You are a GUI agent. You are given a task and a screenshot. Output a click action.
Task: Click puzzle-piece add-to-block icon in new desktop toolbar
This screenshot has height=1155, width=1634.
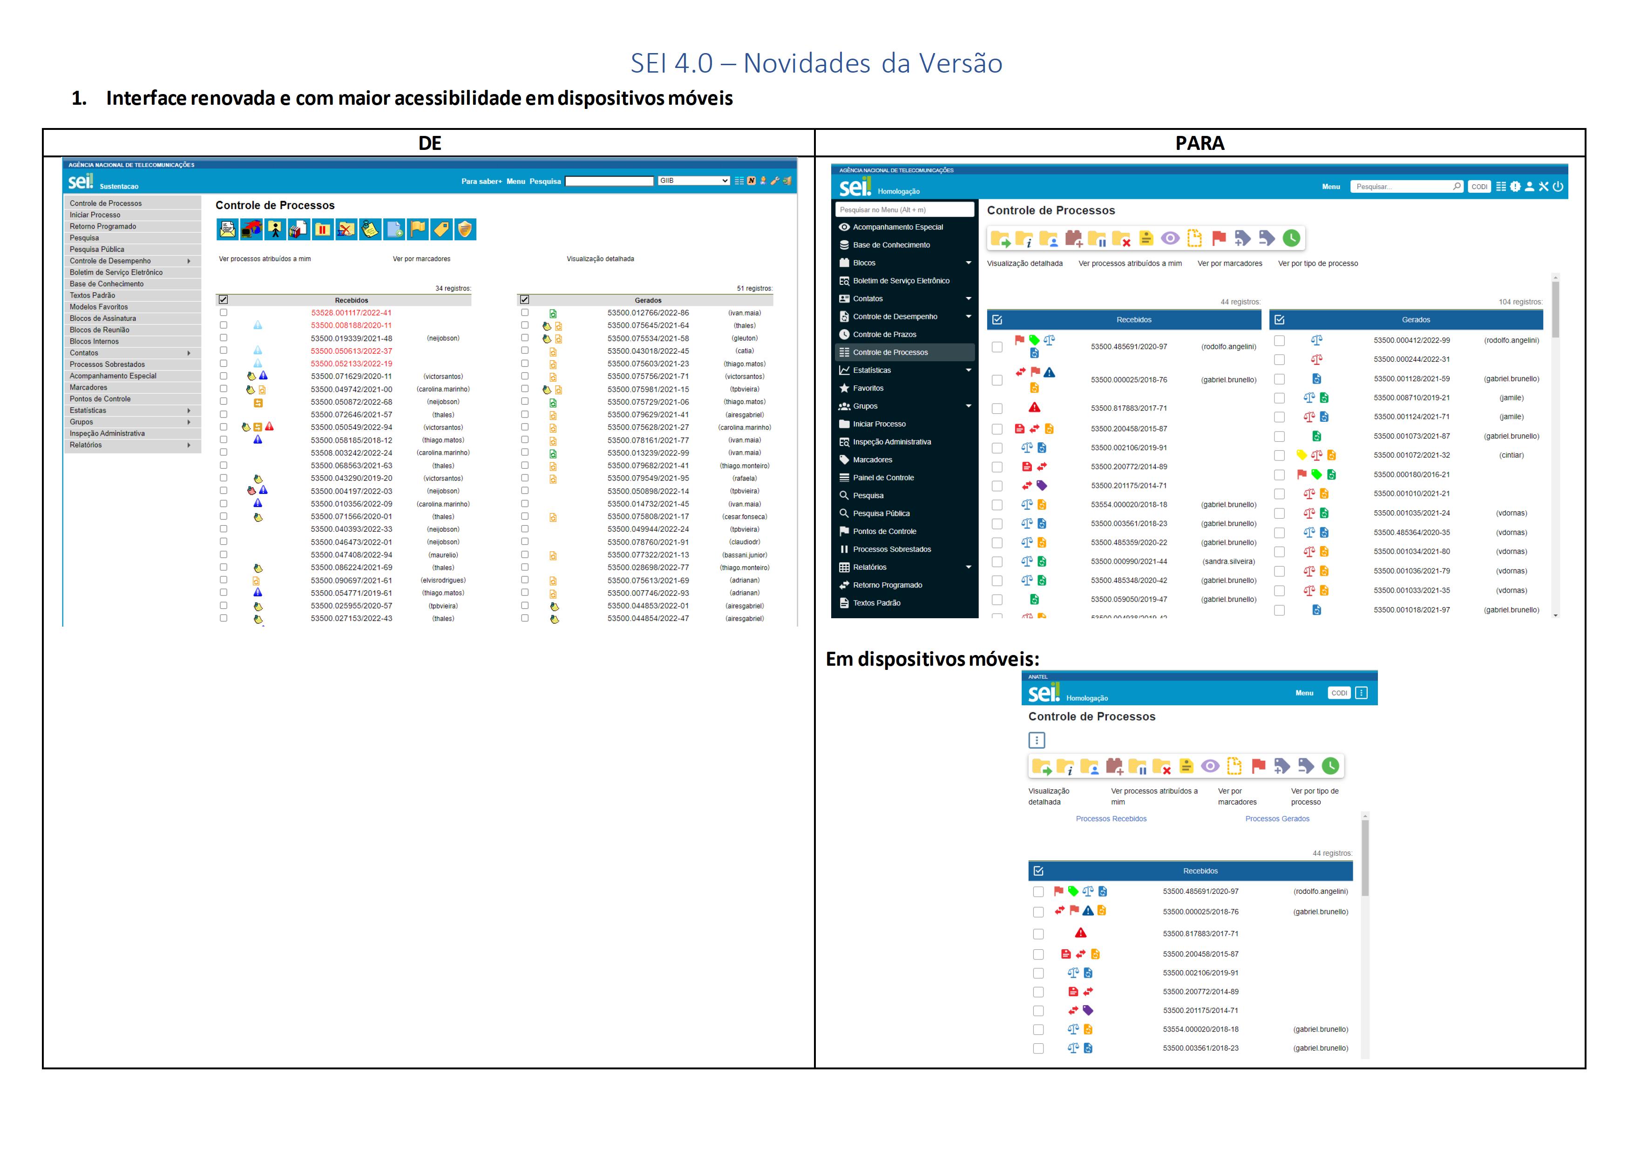coord(1074,238)
